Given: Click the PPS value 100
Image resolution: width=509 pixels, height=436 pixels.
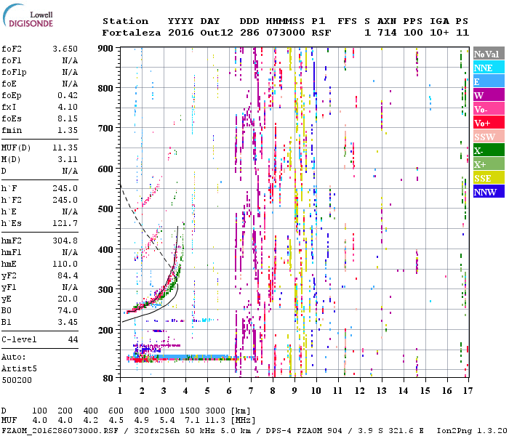Looking at the screenshot, I should point(413,33).
